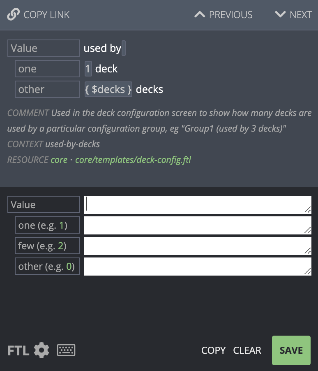The width and height of the screenshot is (318, 371).
Task: Open the core resource link
Action: 59,160
